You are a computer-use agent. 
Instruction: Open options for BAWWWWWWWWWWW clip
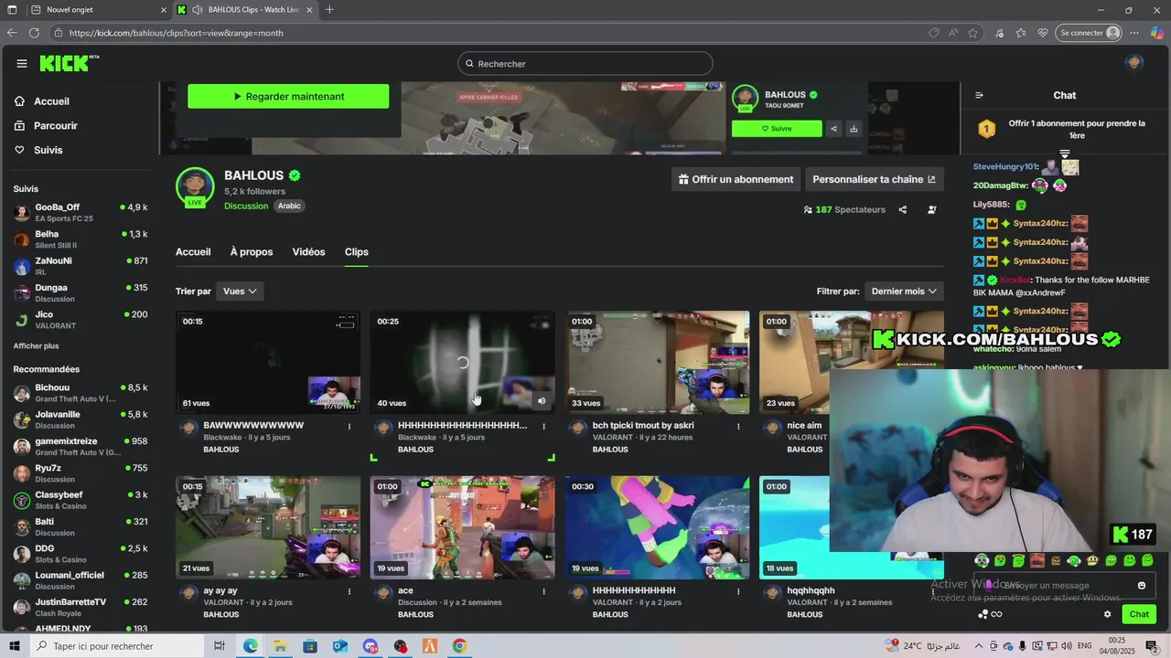[349, 426]
